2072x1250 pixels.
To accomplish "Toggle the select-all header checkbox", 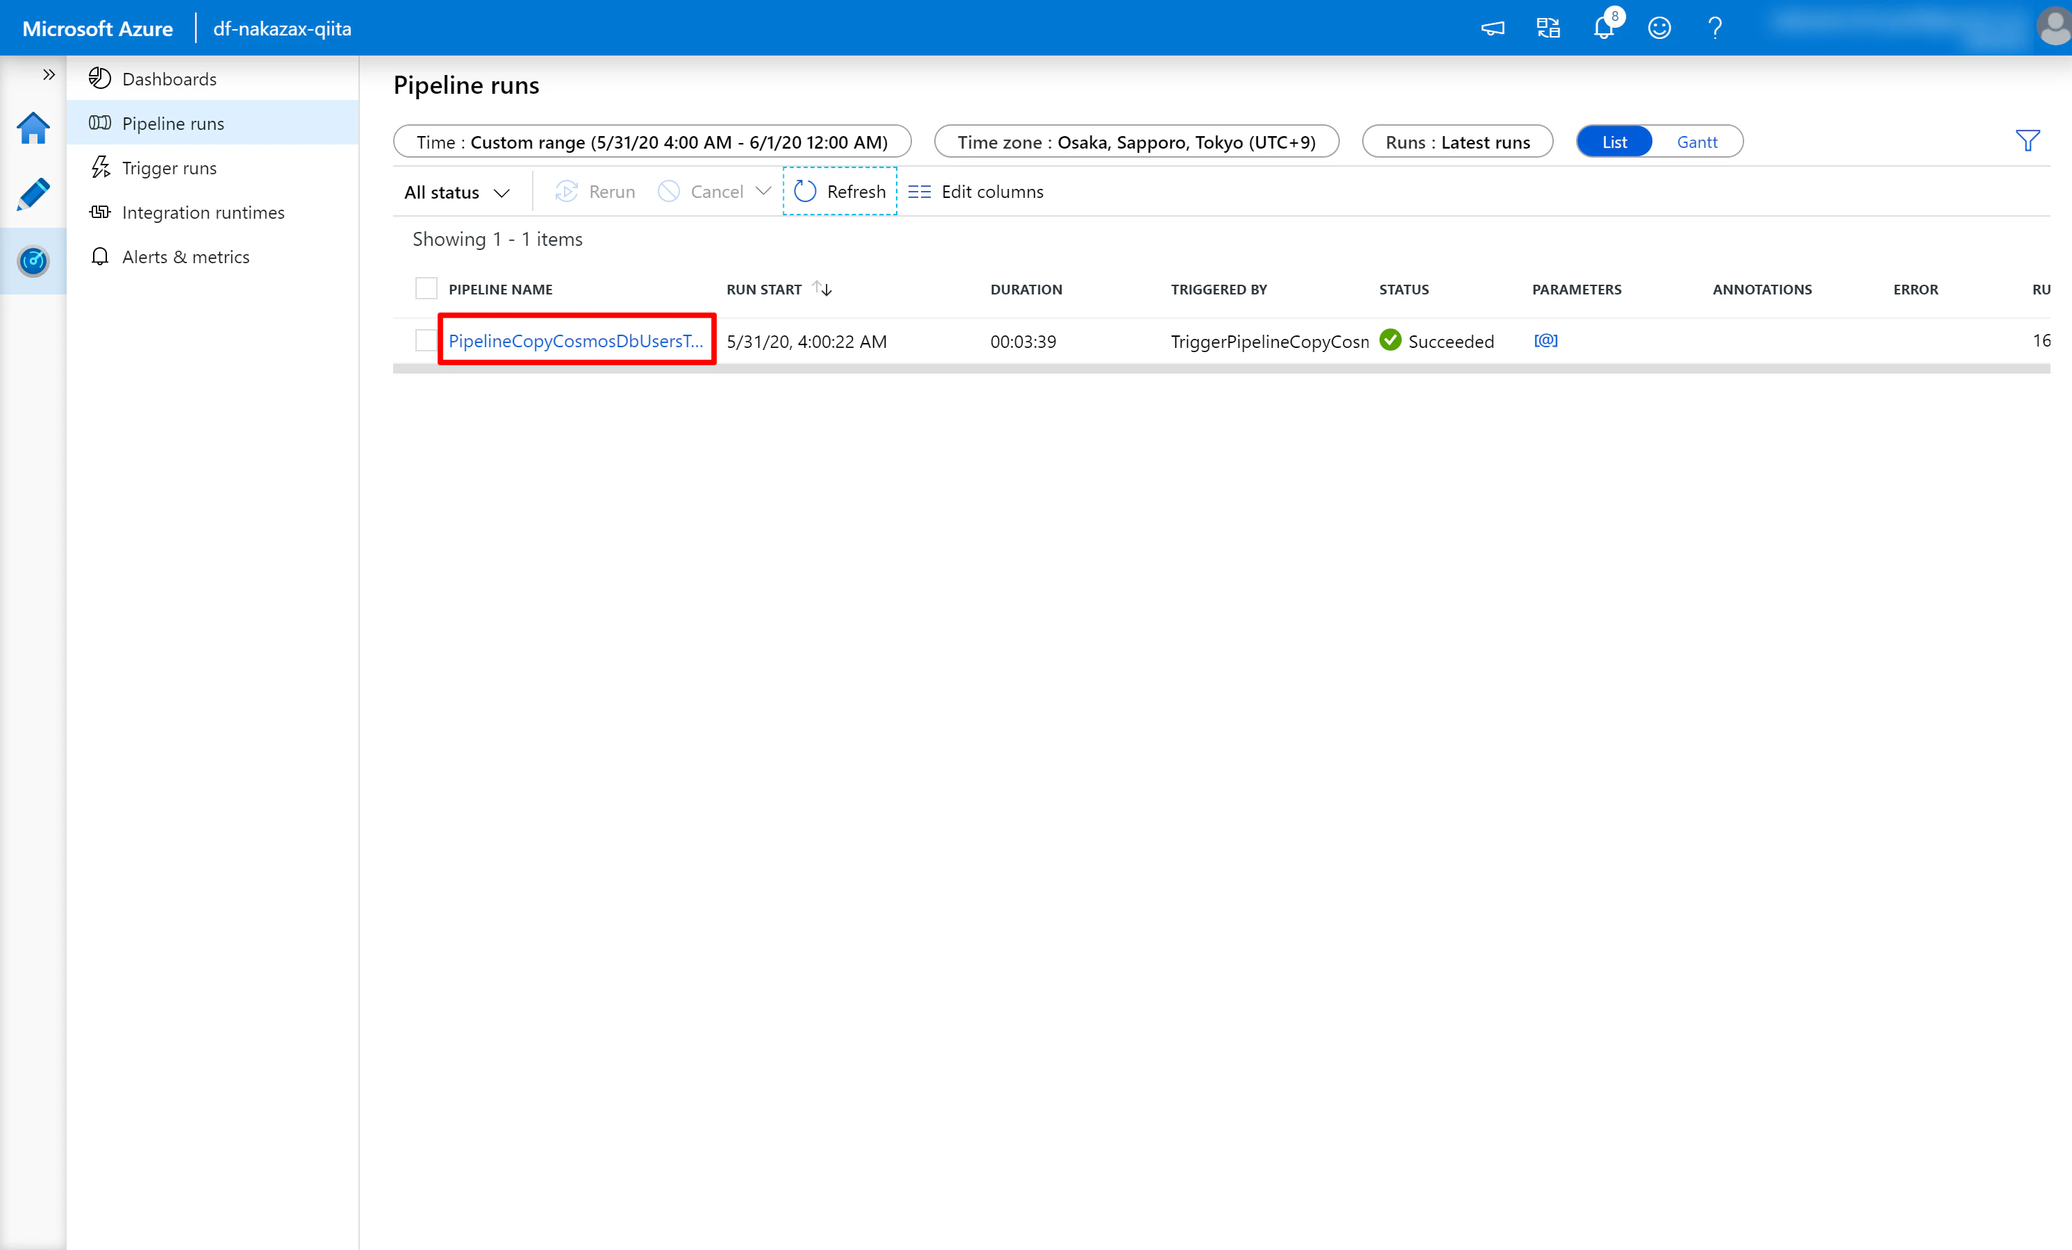I will (426, 288).
